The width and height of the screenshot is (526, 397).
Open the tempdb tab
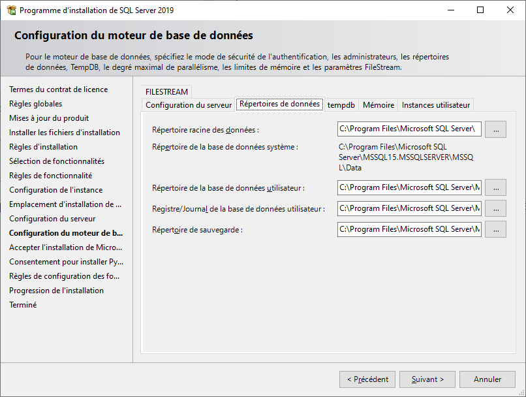coord(341,105)
